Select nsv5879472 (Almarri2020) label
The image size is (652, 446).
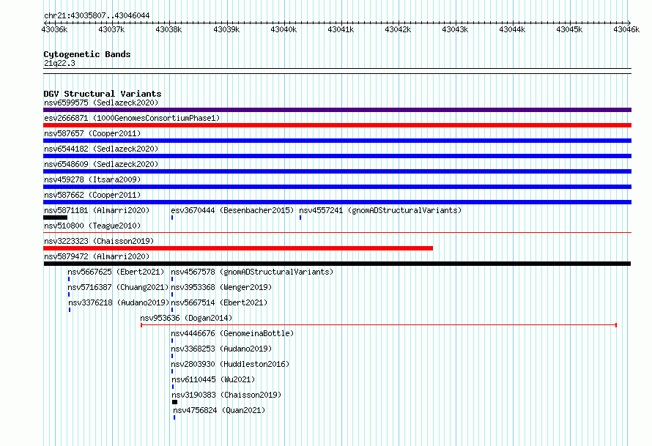click(97, 256)
